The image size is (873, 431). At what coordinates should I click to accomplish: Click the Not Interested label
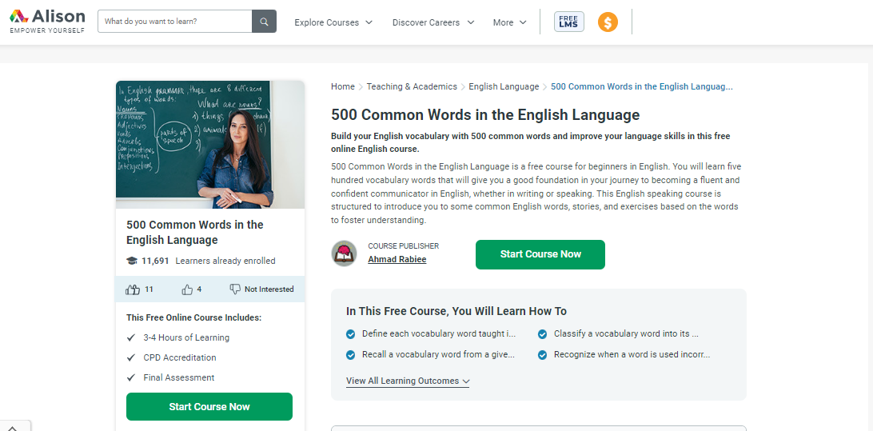[x=269, y=289]
